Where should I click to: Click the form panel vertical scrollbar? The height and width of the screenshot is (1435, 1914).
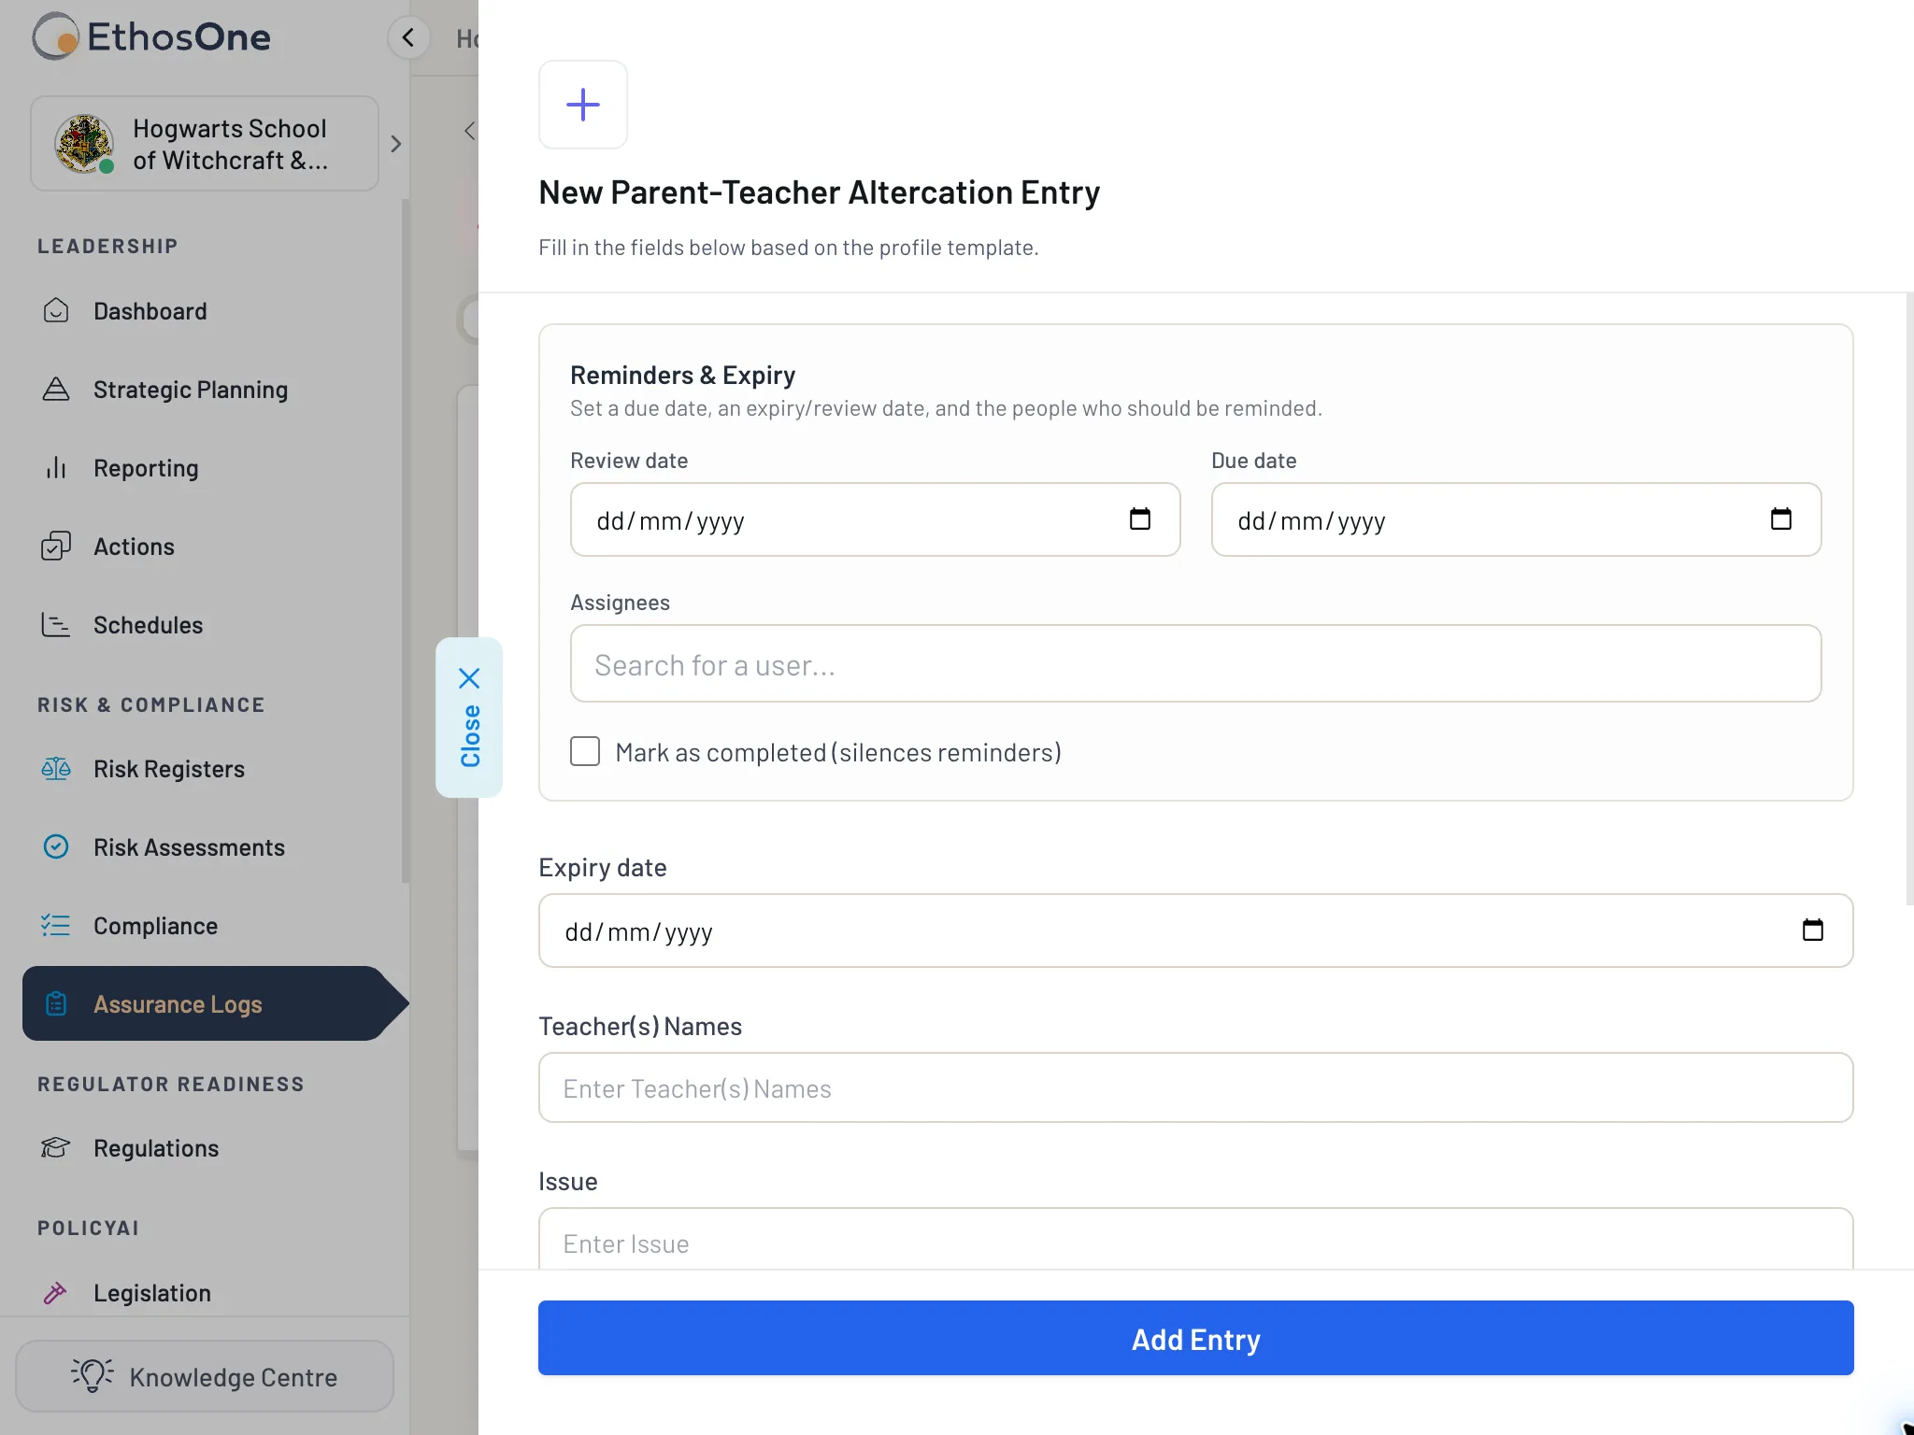1910,598
